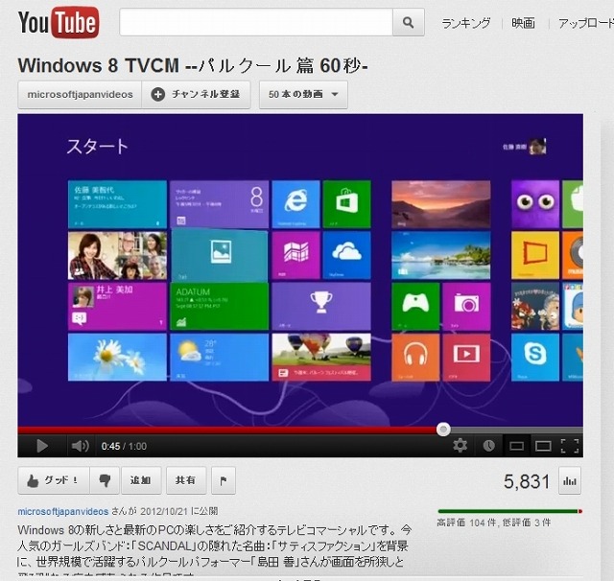Play the video
The height and width of the screenshot is (581, 614).
click(42, 446)
